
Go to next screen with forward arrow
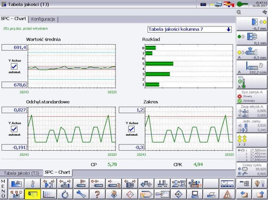(x=260, y=194)
